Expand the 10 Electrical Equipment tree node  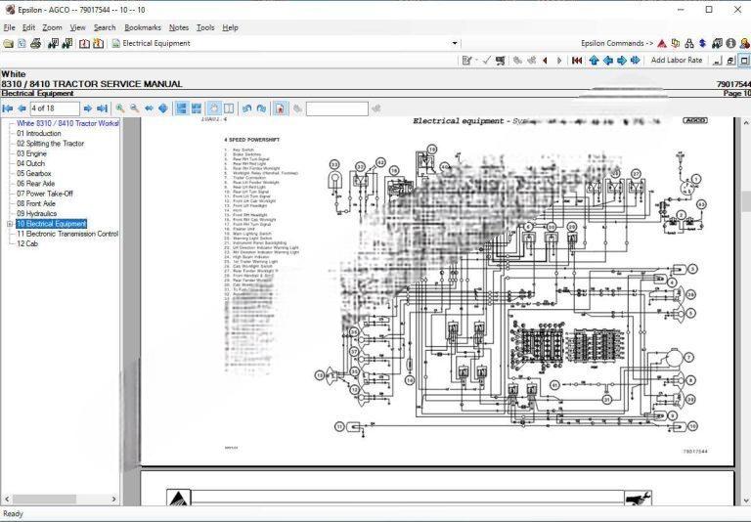coord(10,224)
